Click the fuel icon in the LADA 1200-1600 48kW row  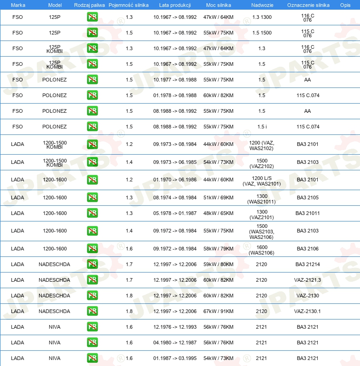tap(92, 213)
